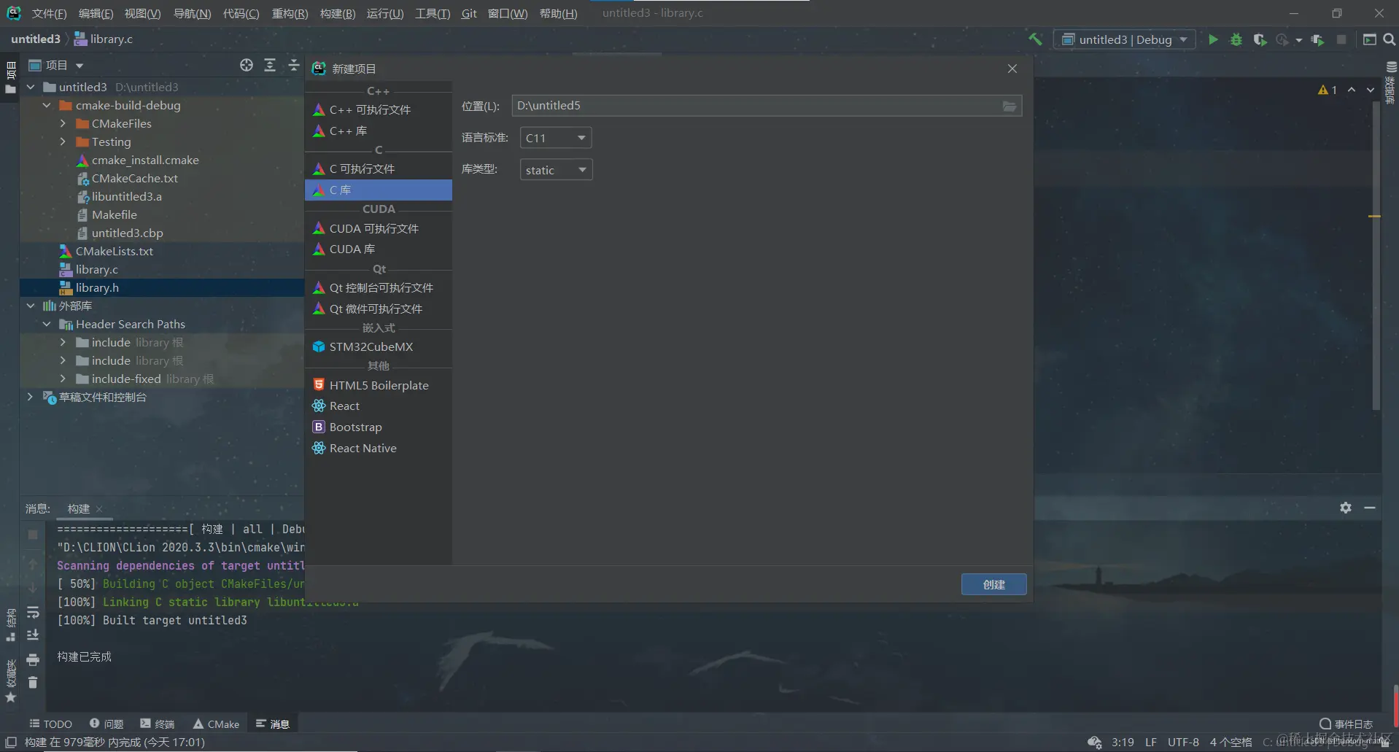Run the untitled3 configuration
The width and height of the screenshot is (1399, 752).
tap(1213, 39)
